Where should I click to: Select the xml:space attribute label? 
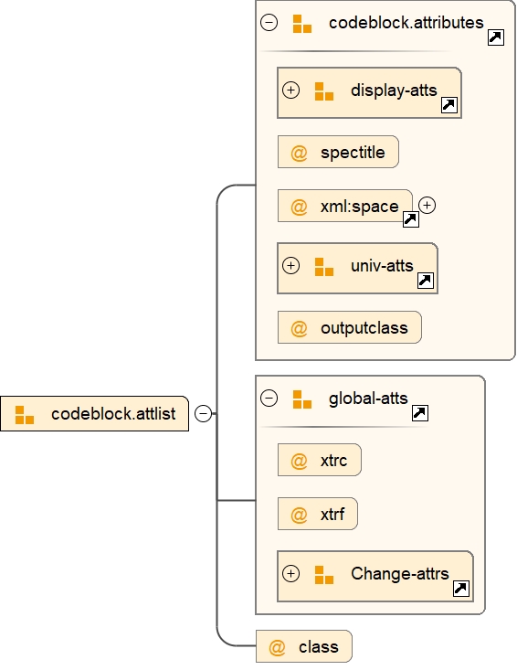(360, 207)
